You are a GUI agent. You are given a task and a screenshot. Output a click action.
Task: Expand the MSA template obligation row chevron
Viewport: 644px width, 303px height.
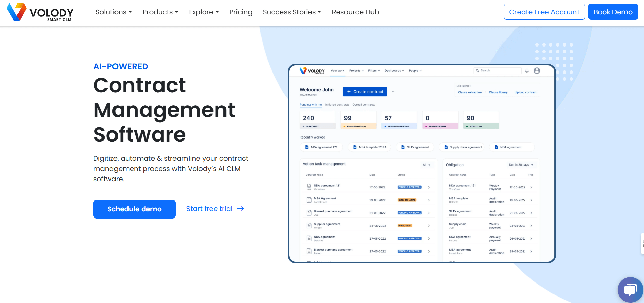(531, 200)
